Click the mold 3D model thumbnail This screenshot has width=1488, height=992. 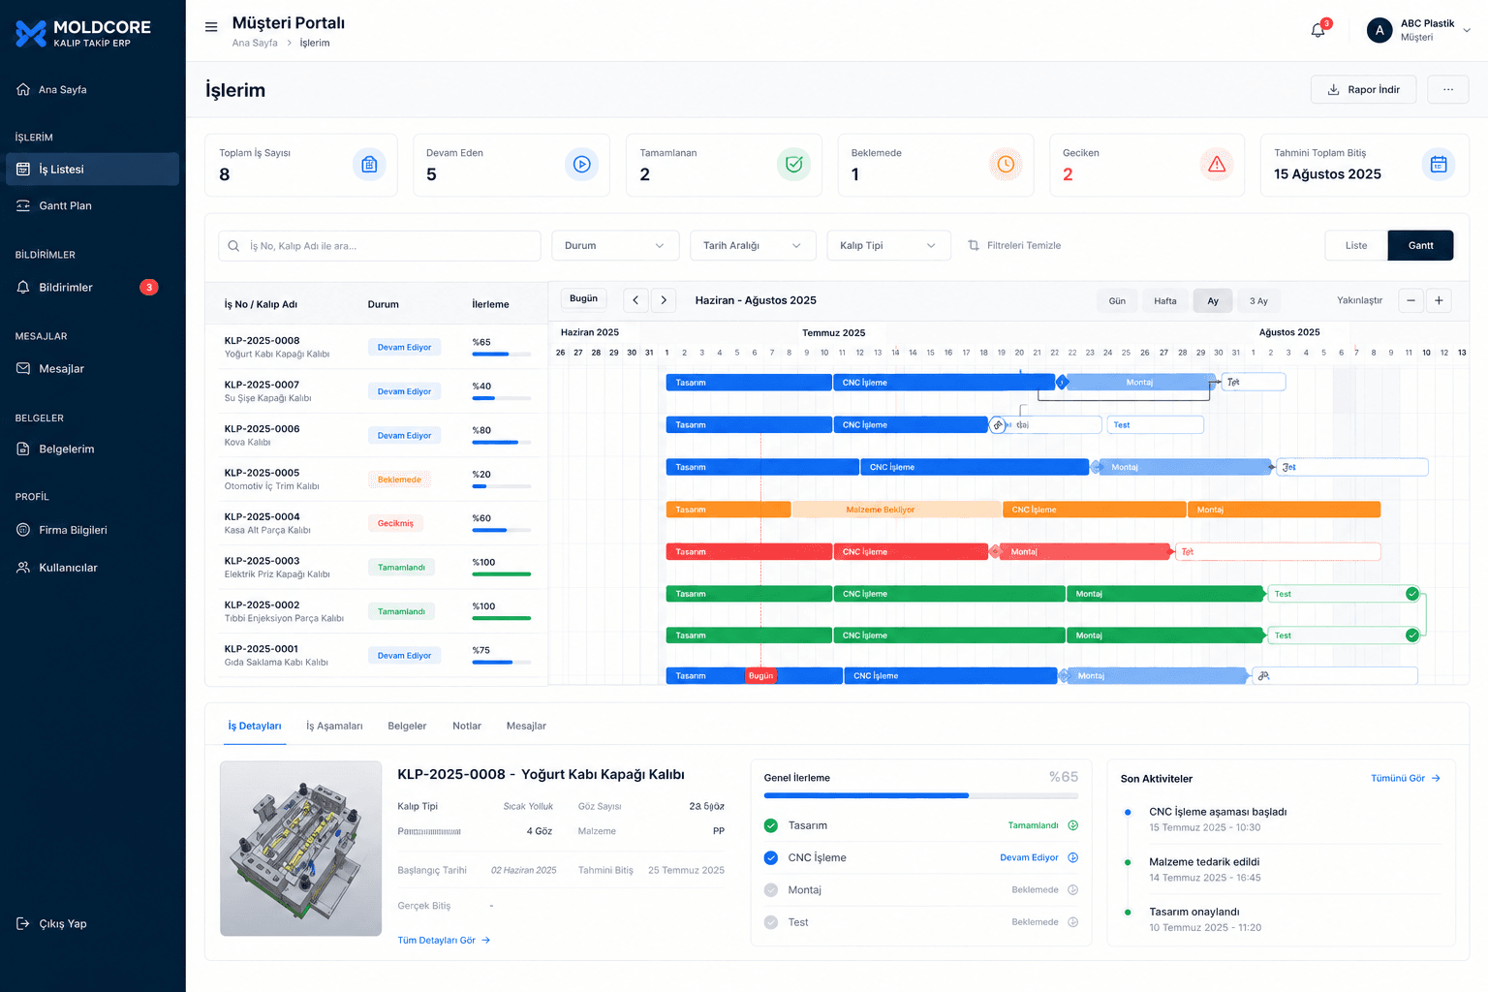pyautogui.click(x=300, y=849)
